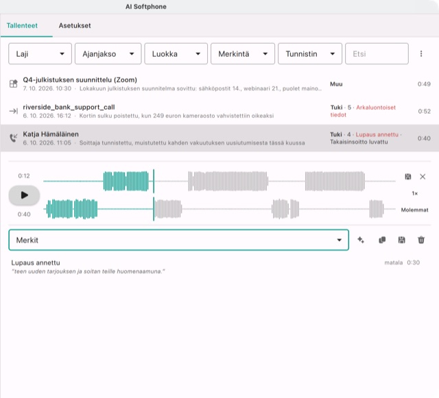Click the arrow icon beside riverside_bank_support_call

tap(14, 111)
